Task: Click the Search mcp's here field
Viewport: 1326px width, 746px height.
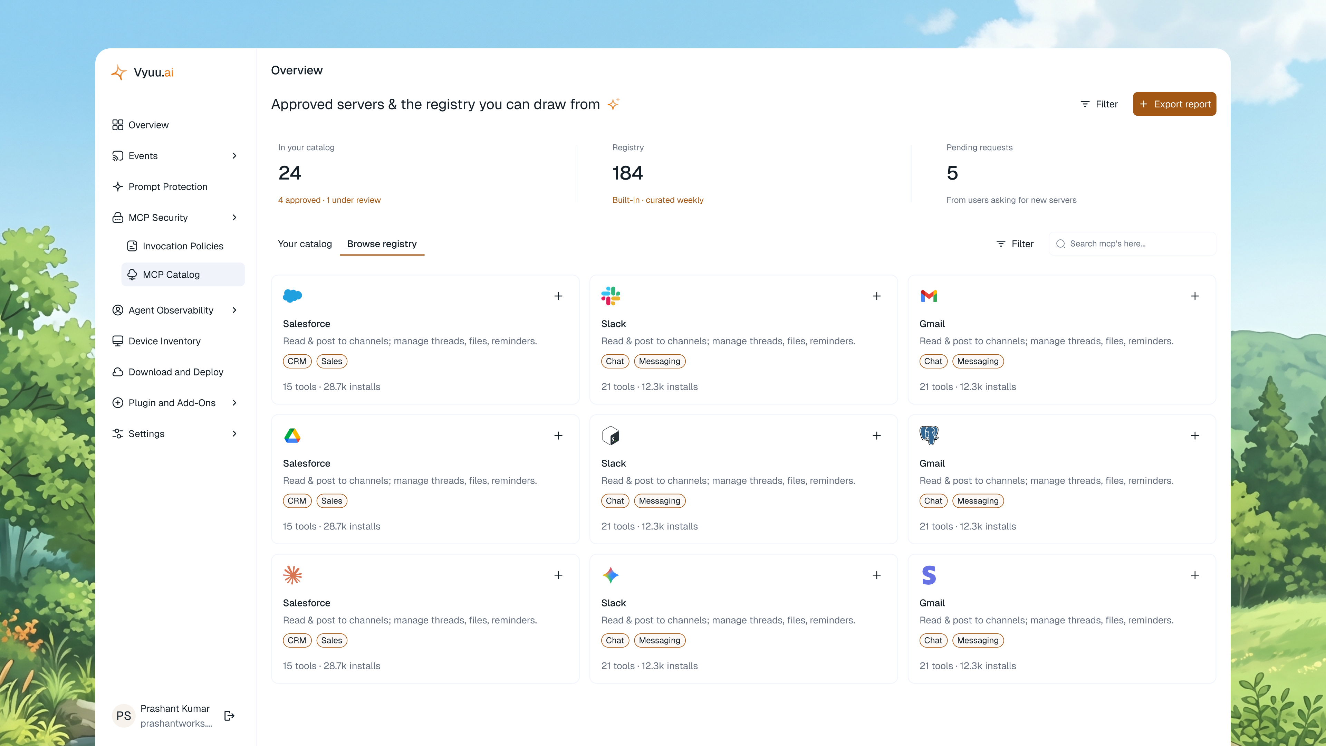Action: tap(1133, 243)
